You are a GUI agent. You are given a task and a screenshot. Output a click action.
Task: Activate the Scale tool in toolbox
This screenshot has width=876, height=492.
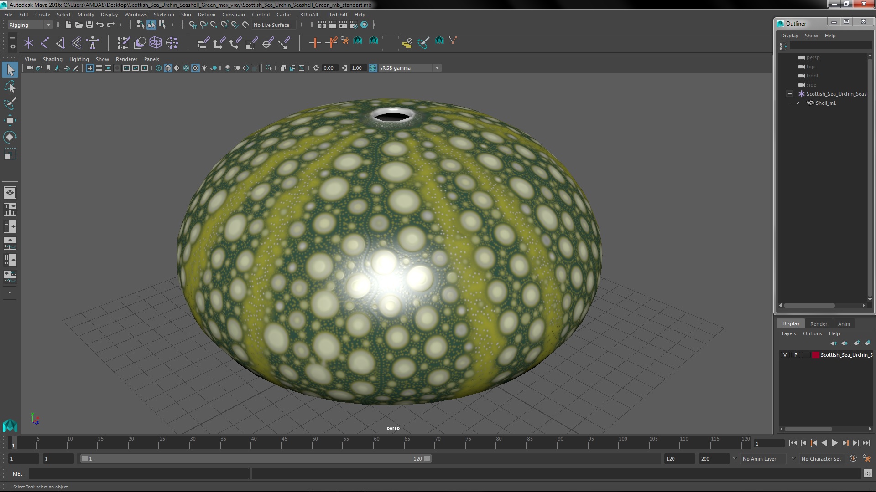click(x=10, y=154)
